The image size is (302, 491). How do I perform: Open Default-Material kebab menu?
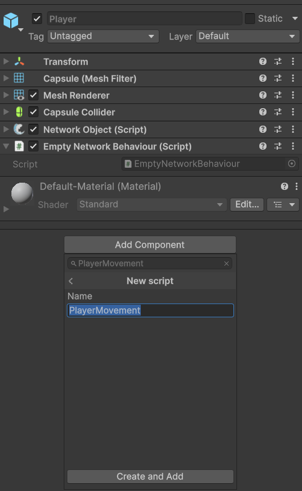(297, 187)
